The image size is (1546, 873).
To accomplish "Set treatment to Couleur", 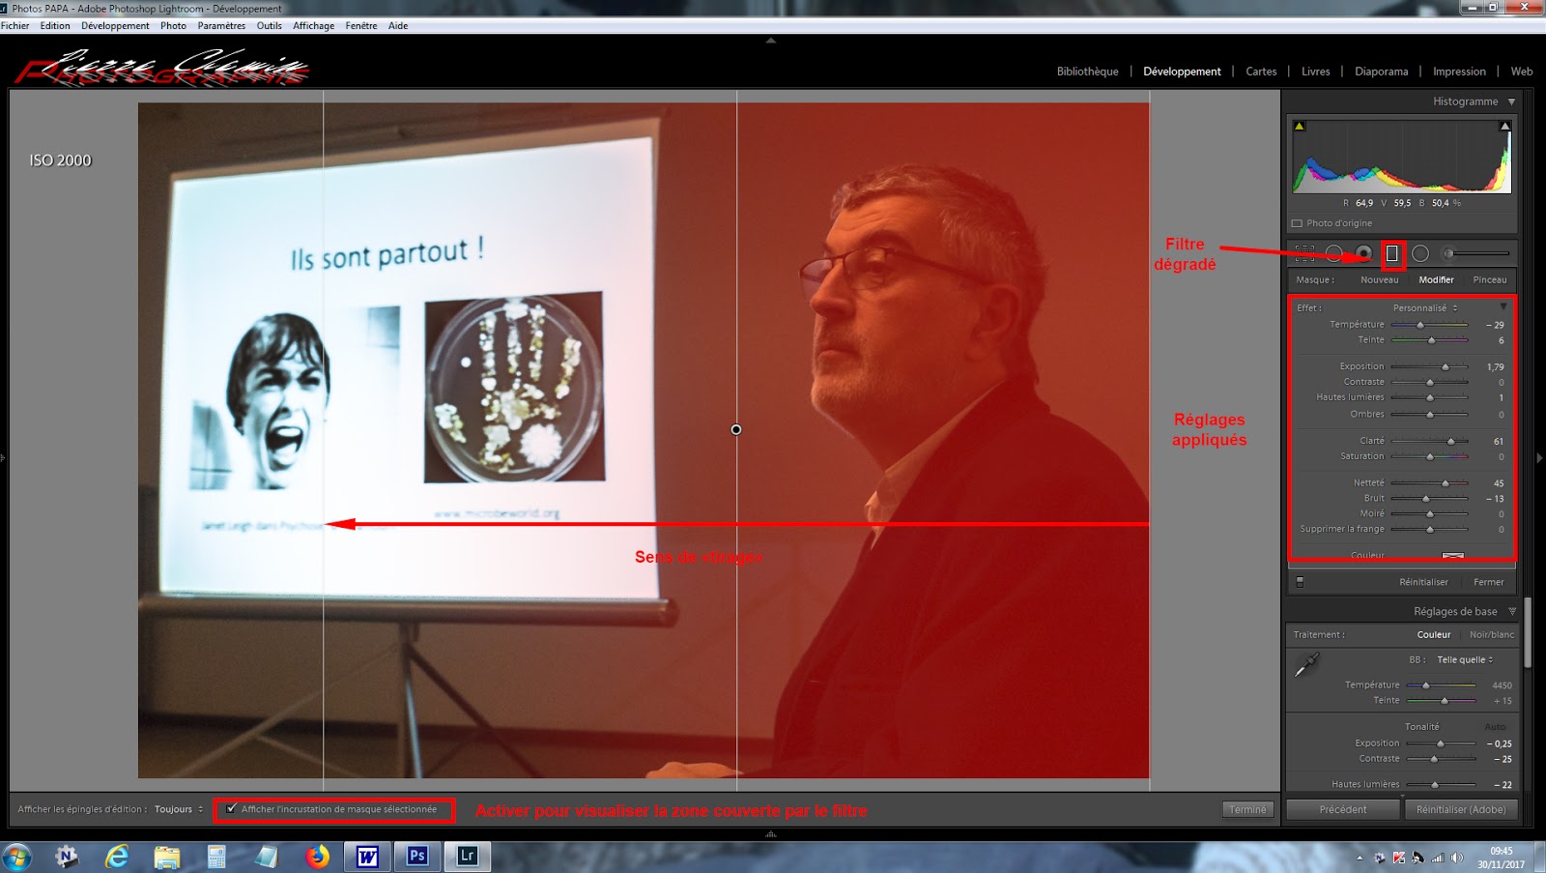I will pyautogui.click(x=1434, y=635).
